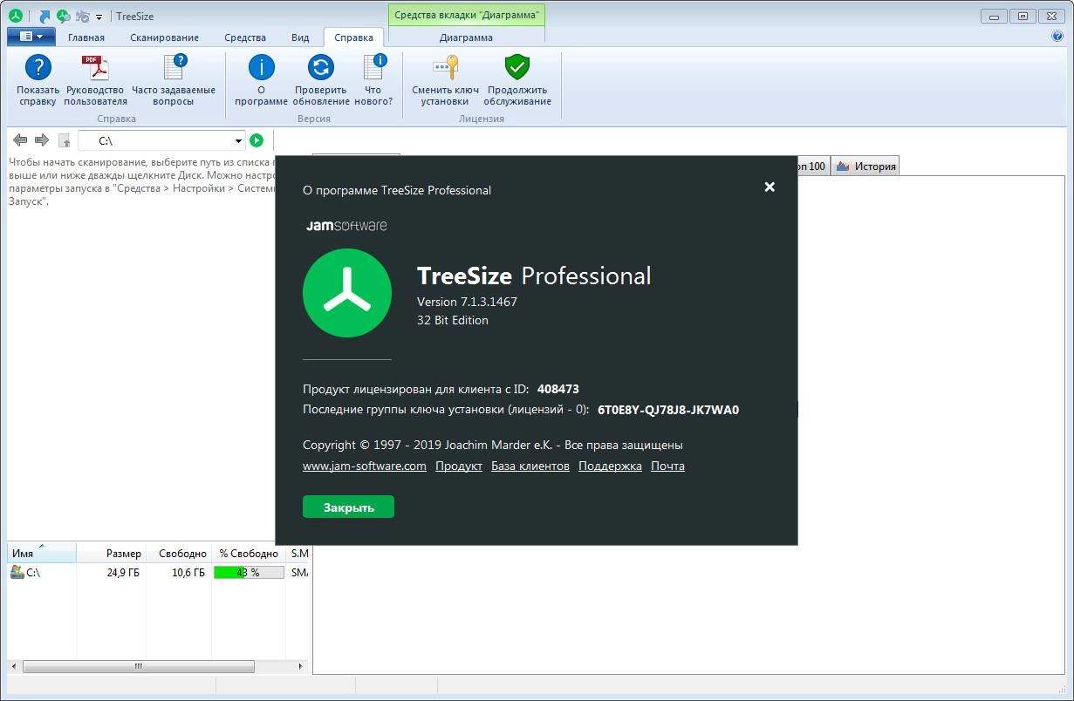The image size is (1074, 701).
Task: Click the help question mark at ribbon right
Action: click(x=1057, y=37)
